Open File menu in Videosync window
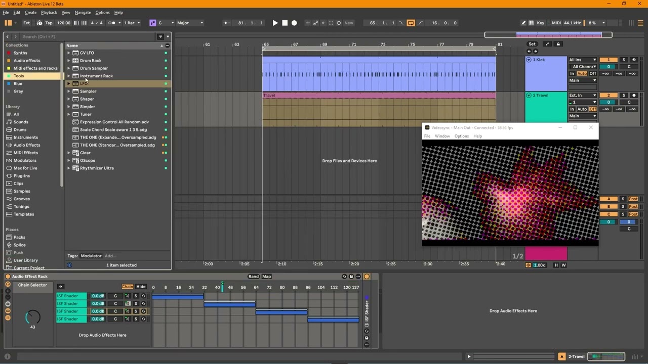Image resolution: width=648 pixels, height=364 pixels. [x=427, y=136]
